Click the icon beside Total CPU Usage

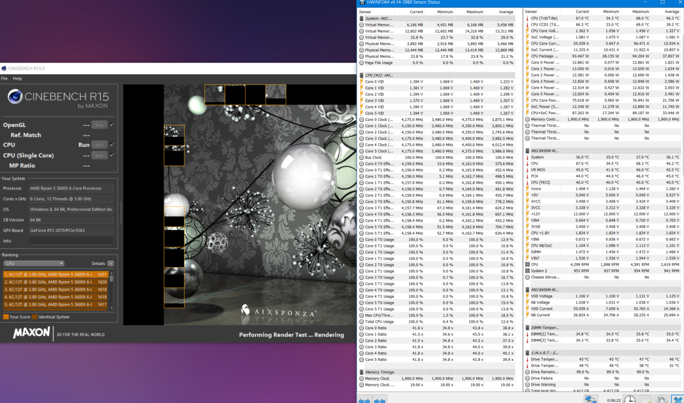(361, 321)
